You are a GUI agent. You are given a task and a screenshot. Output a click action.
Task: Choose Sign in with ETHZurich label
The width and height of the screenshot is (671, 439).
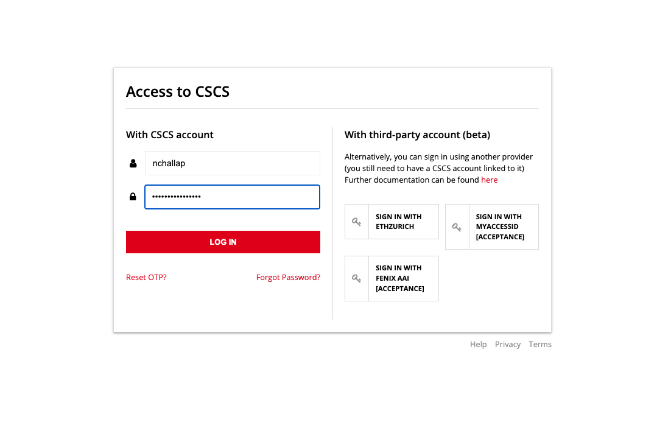click(x=399, y=222)
